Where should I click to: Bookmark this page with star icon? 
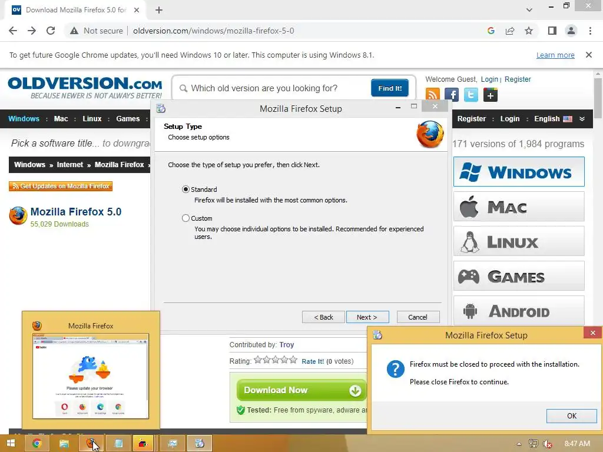(x=529, y=31)
